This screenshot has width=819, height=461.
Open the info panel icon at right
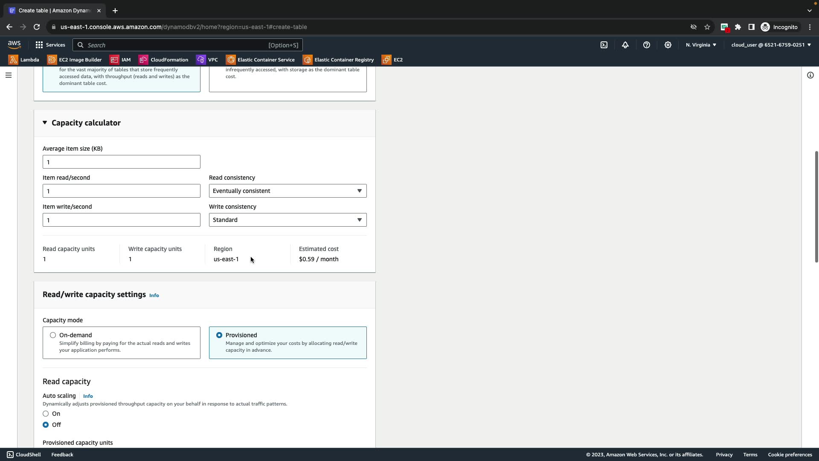click(x=810, y=75)
